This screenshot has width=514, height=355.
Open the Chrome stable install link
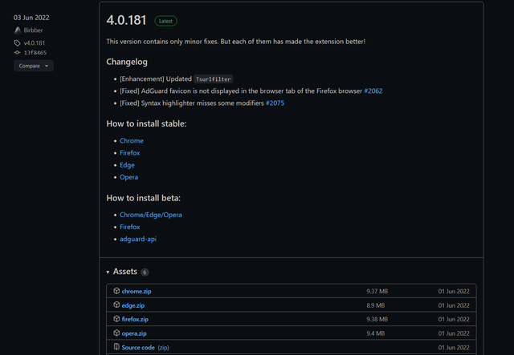click(132, 140)
